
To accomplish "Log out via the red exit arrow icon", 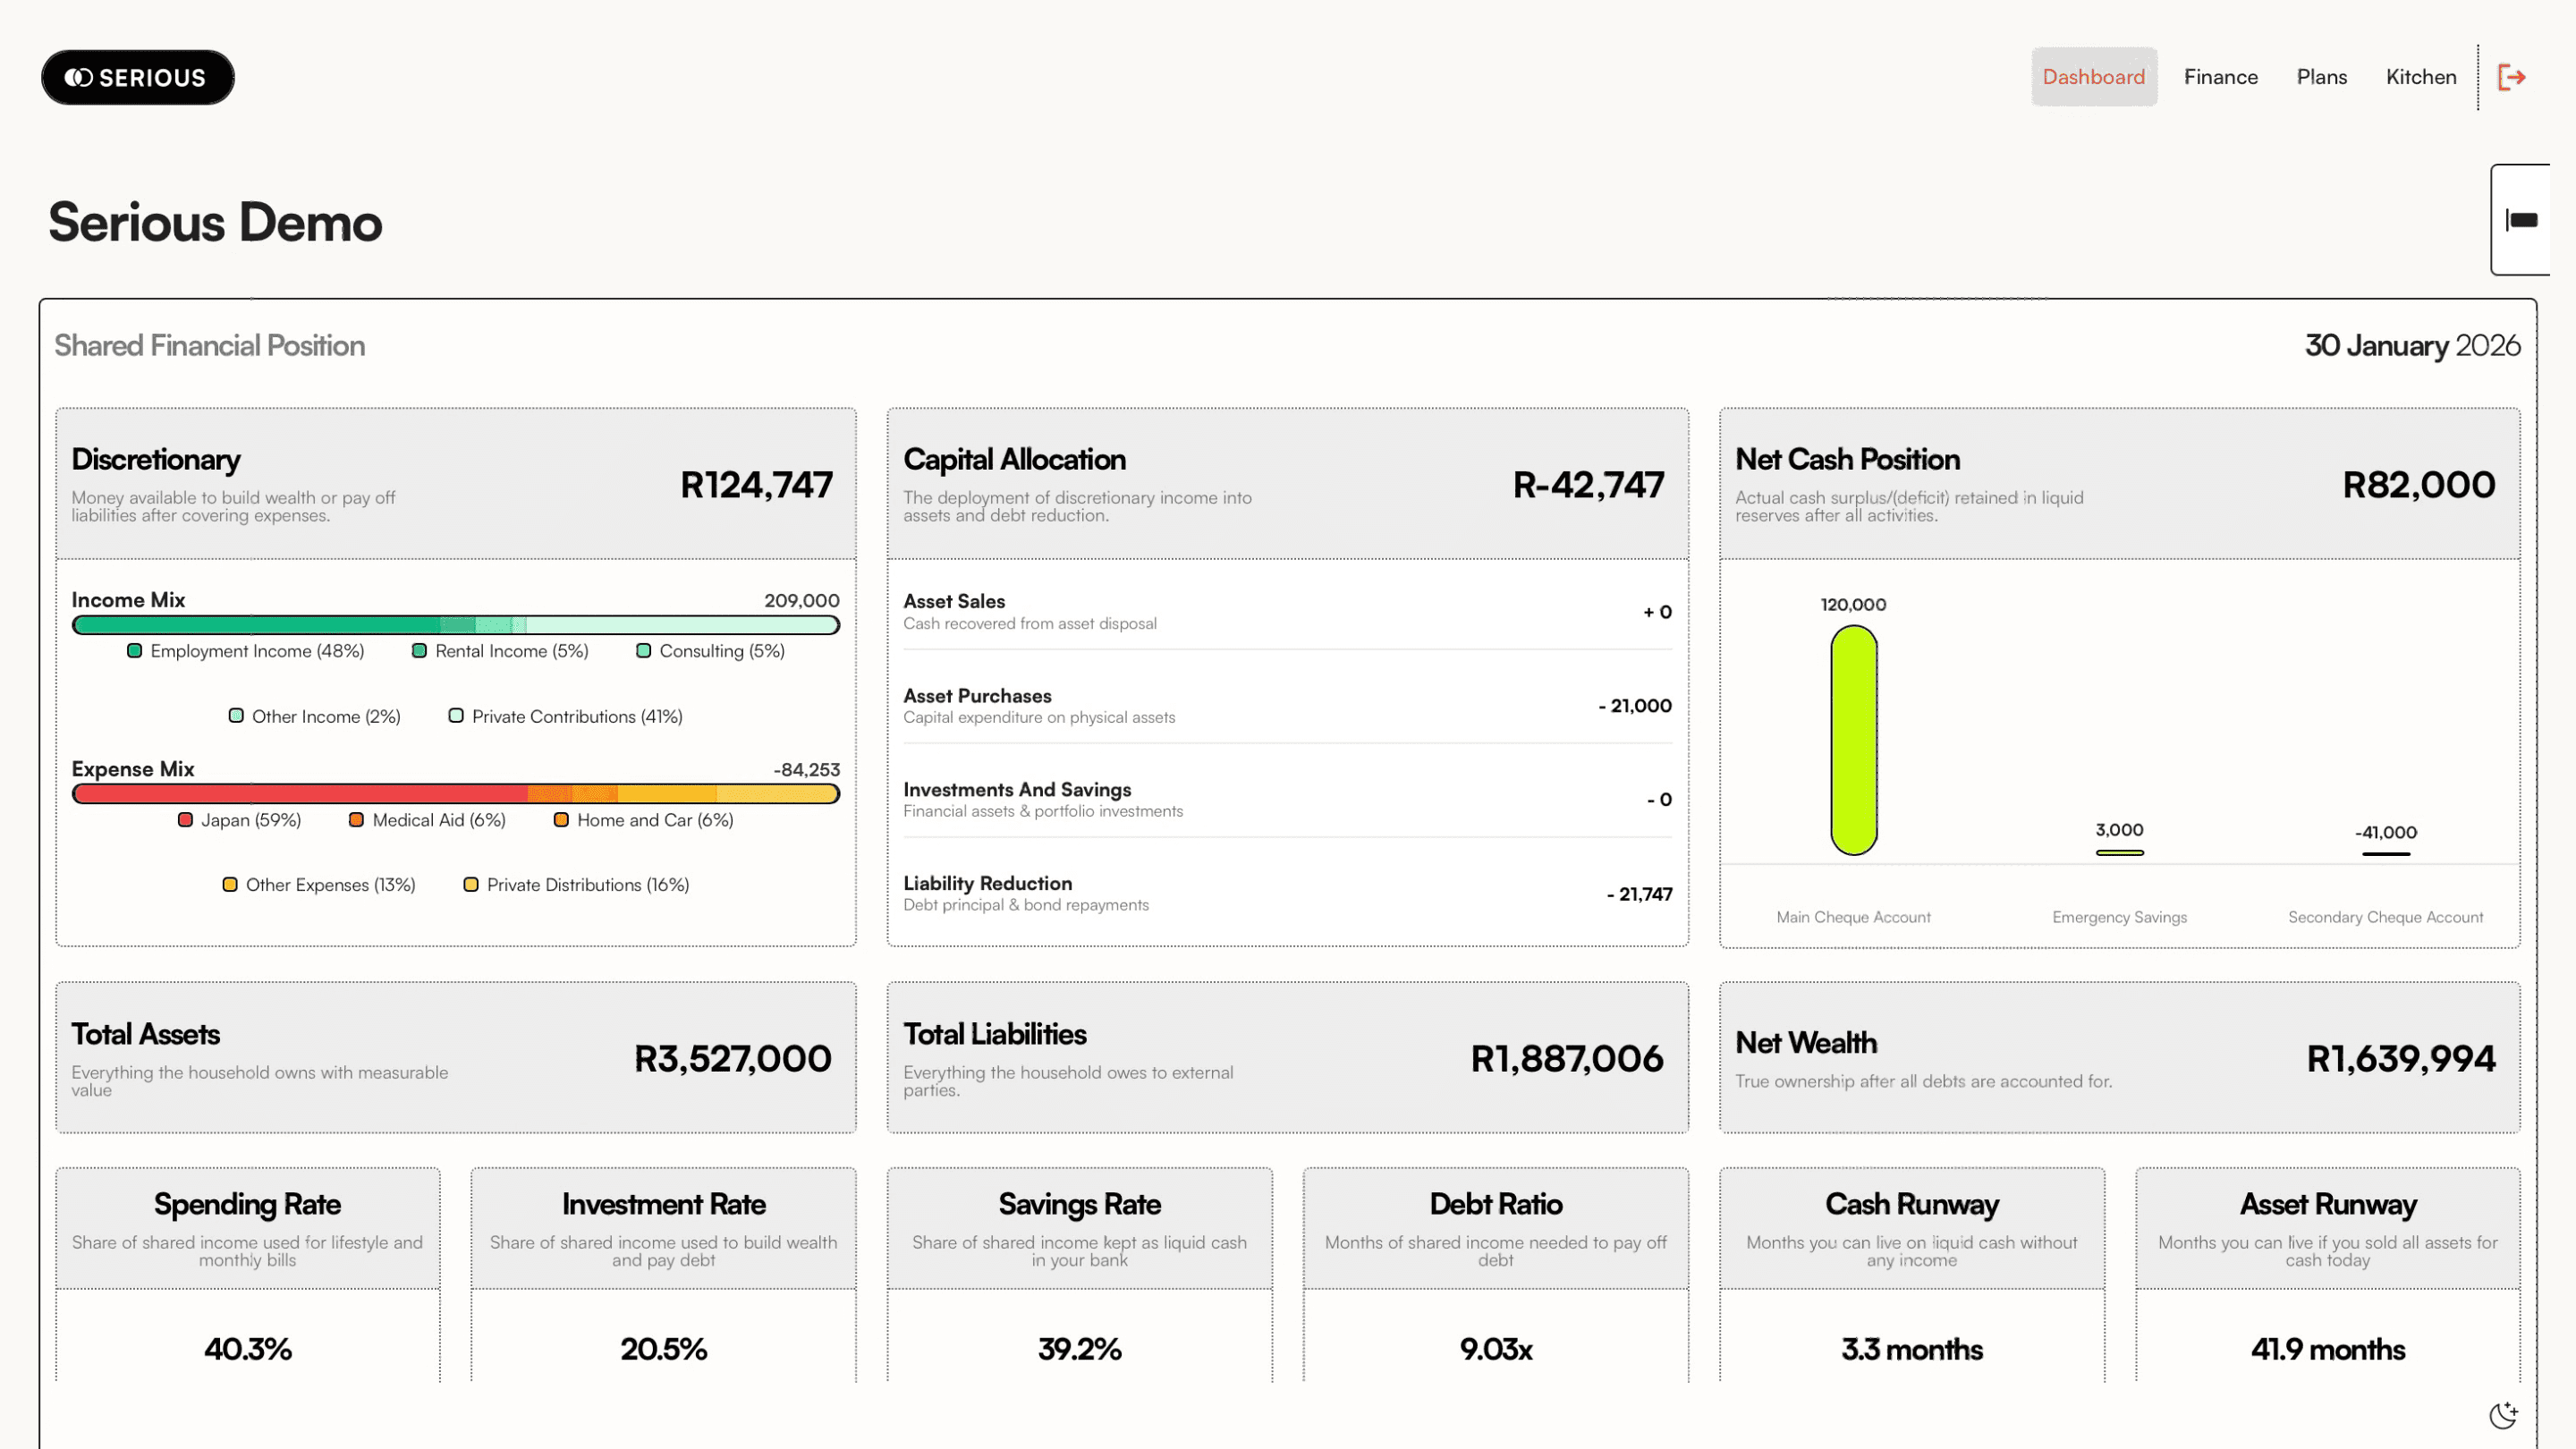I will (2515, 77).
